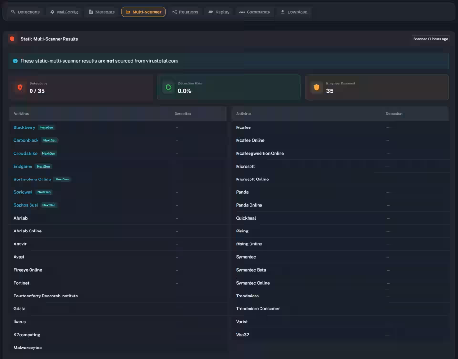
Task: Select the Fireeye Online row
Action: 118,270
